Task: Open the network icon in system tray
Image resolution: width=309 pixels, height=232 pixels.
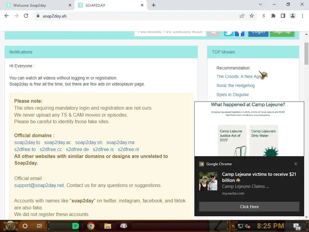Action: click(241, 226)
